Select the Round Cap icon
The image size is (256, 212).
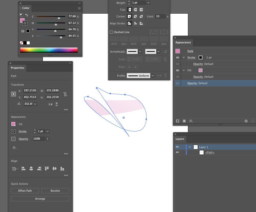tap(135, 10)
